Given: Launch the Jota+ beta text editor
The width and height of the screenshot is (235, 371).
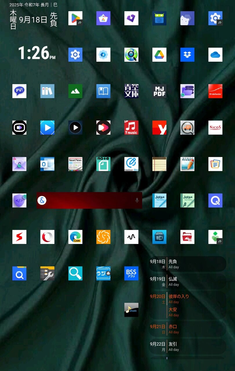Looking at the screenshot, I should (x=187, y=201).
